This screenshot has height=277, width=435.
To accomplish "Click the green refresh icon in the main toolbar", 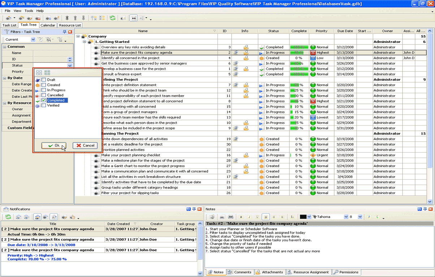I will tap(112, 18).
